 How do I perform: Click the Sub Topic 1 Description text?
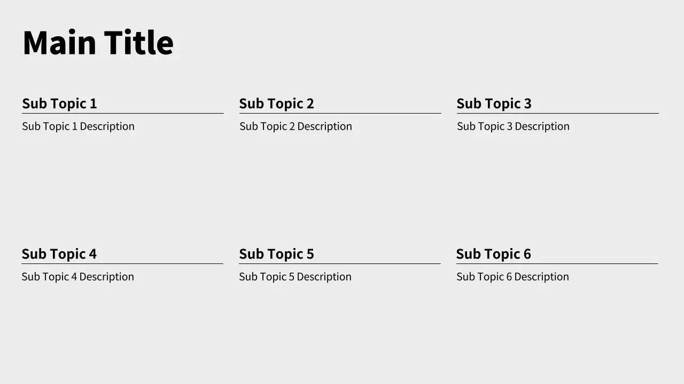[78, 126]
